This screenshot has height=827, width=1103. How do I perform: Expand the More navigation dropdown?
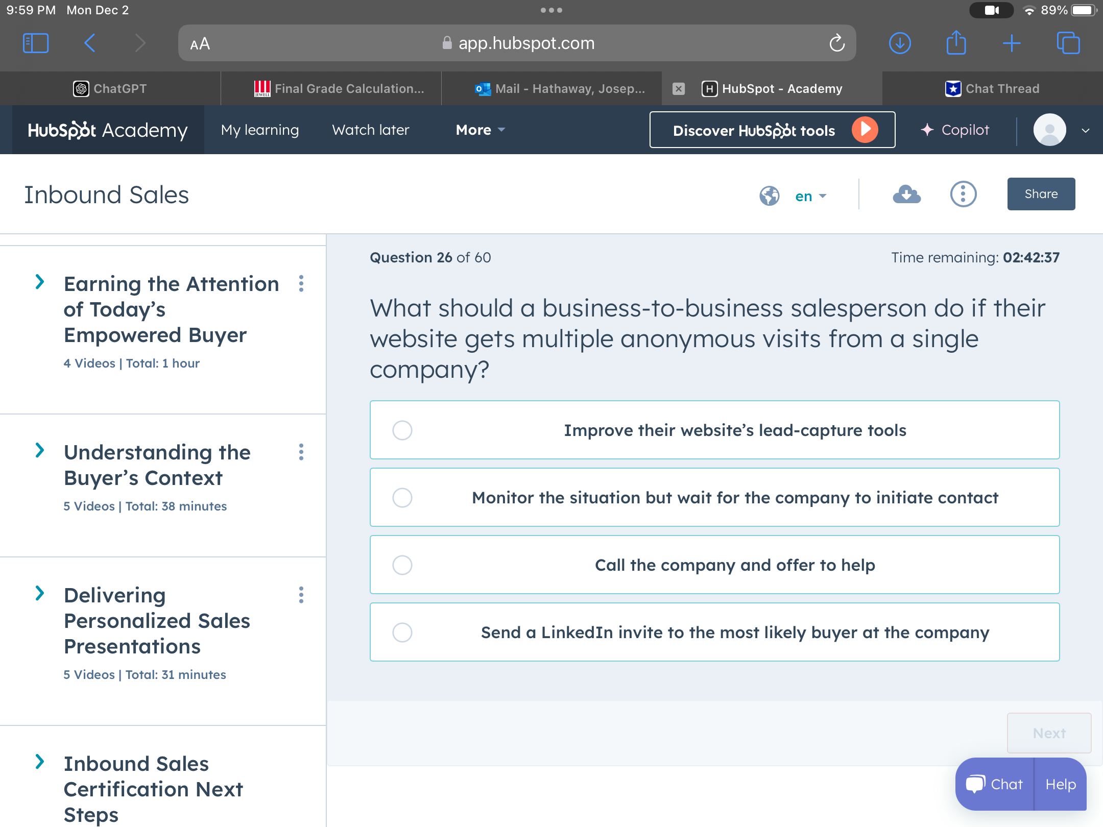[480, 130]
